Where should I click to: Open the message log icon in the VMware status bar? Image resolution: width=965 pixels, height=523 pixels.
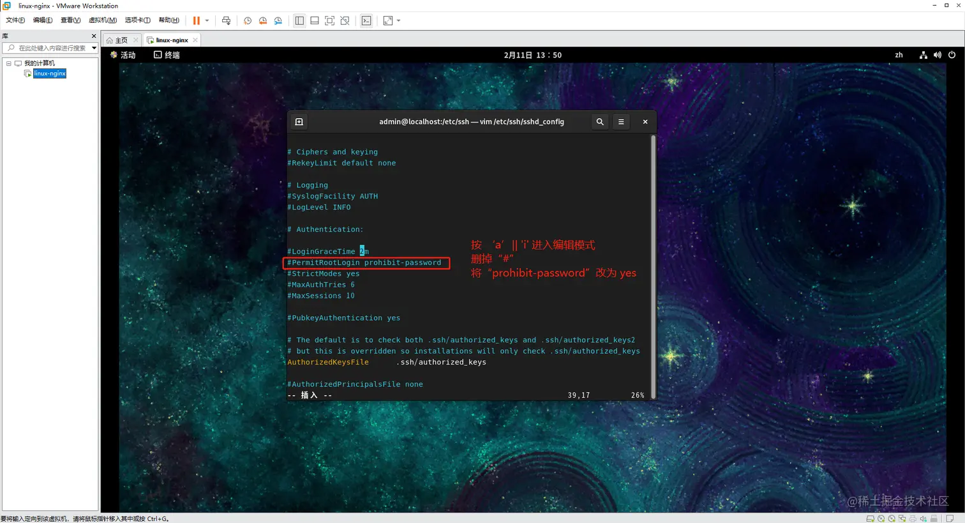click(x=950, y=519)
